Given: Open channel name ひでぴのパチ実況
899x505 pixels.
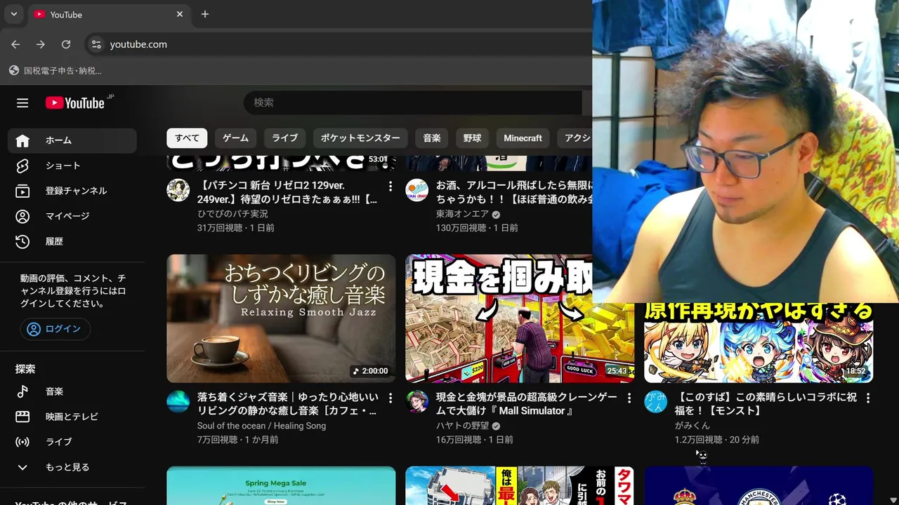Looking at the screenshot, I should pos(232,214).
